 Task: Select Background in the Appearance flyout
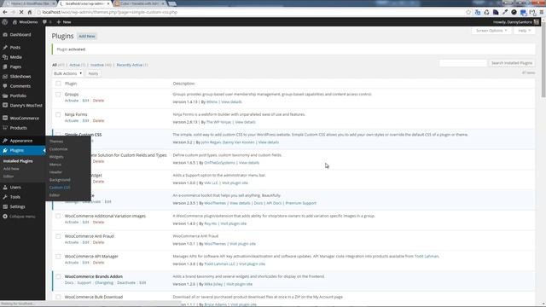(x=60, y=180)
